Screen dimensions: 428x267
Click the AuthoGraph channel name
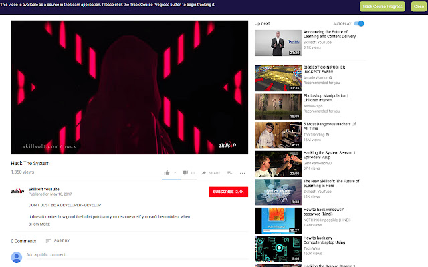coord(313,106)
